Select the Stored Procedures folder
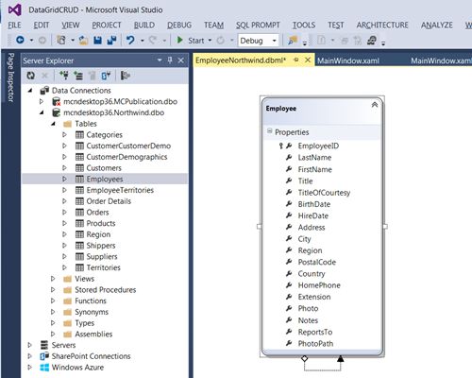The image size is (472, 378). point(106,290)
